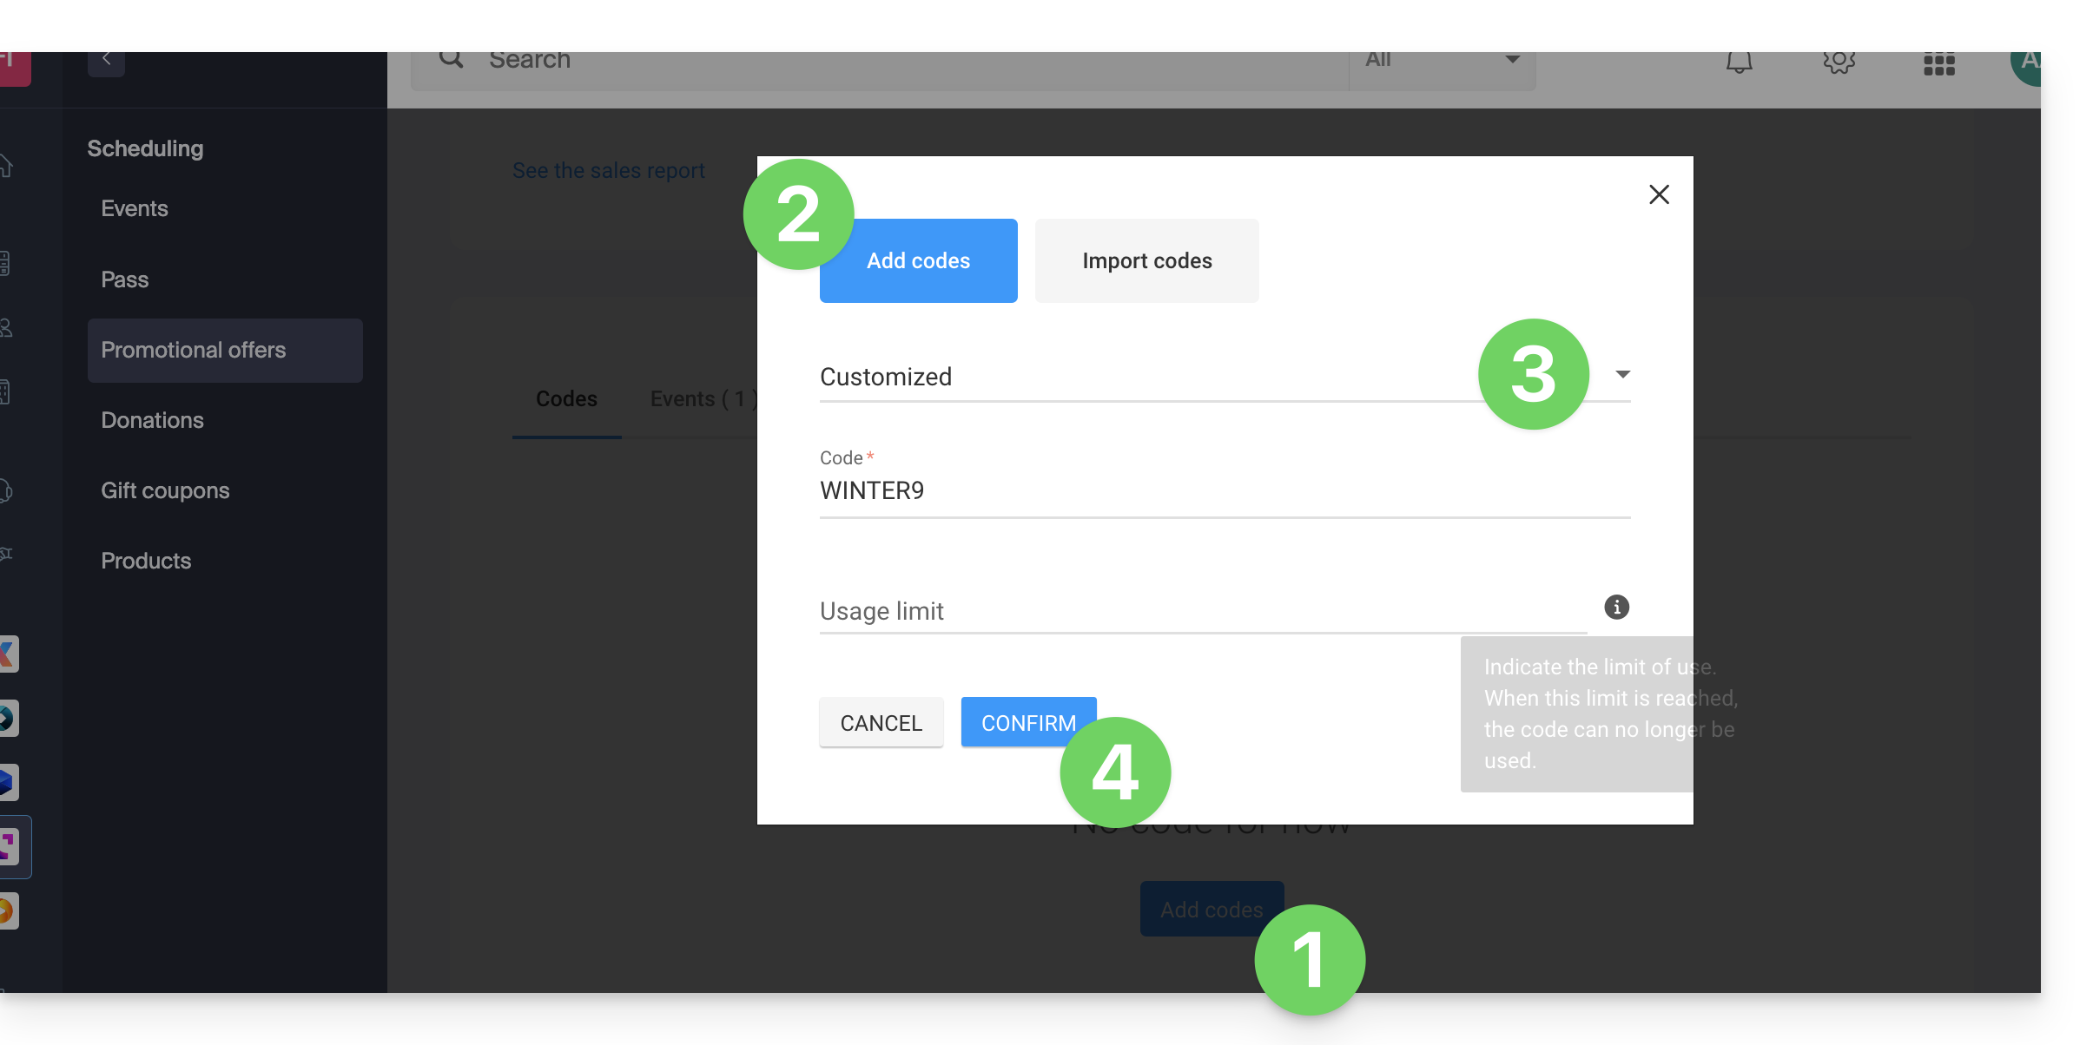Open the apps grid icon
The width and height of the screenshot is (2093, 1045).
pyautogui.click(x=1938, y=64)
